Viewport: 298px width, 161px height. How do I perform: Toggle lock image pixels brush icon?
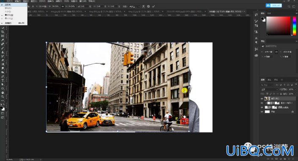[x=271, y=94]
